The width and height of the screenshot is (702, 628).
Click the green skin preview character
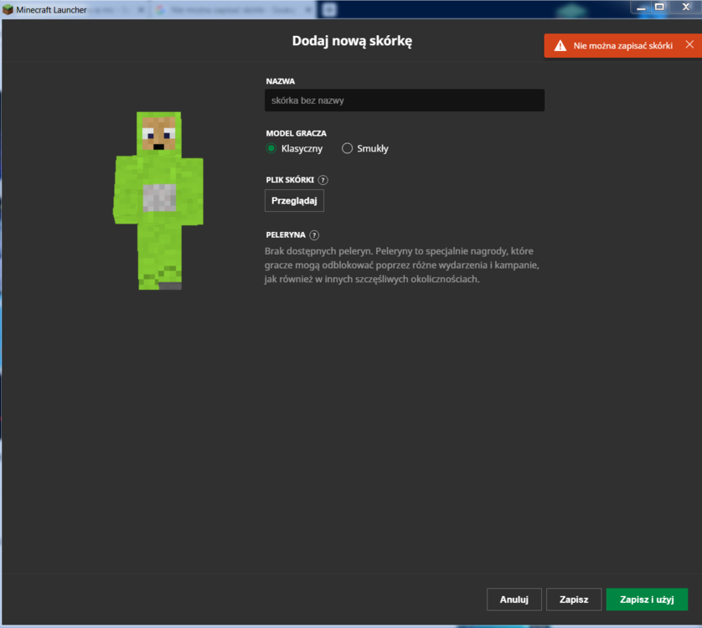click(158, 200)
